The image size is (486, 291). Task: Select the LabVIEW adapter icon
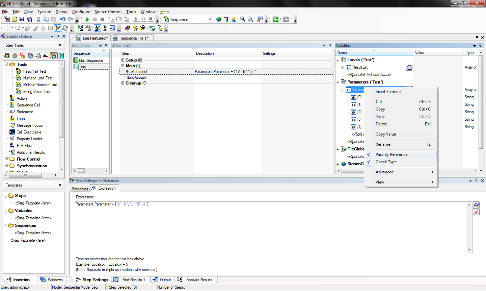click(x=7, y=56)
